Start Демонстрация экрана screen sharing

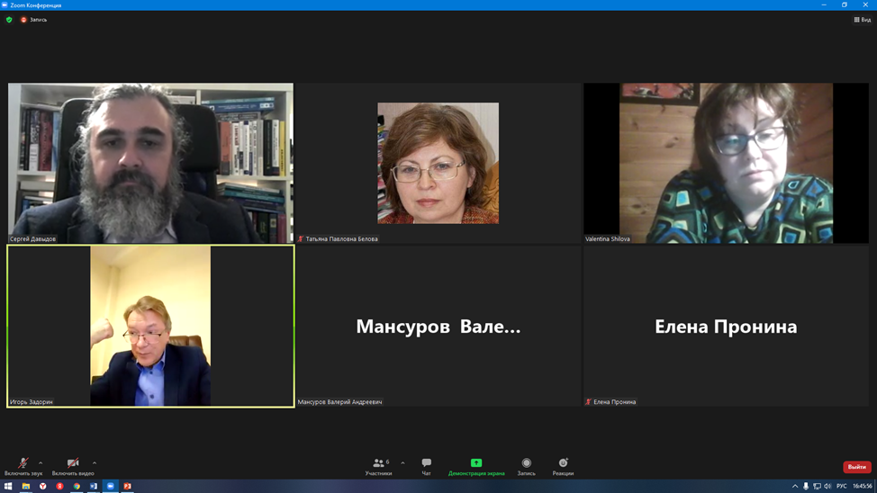[476, 464]
